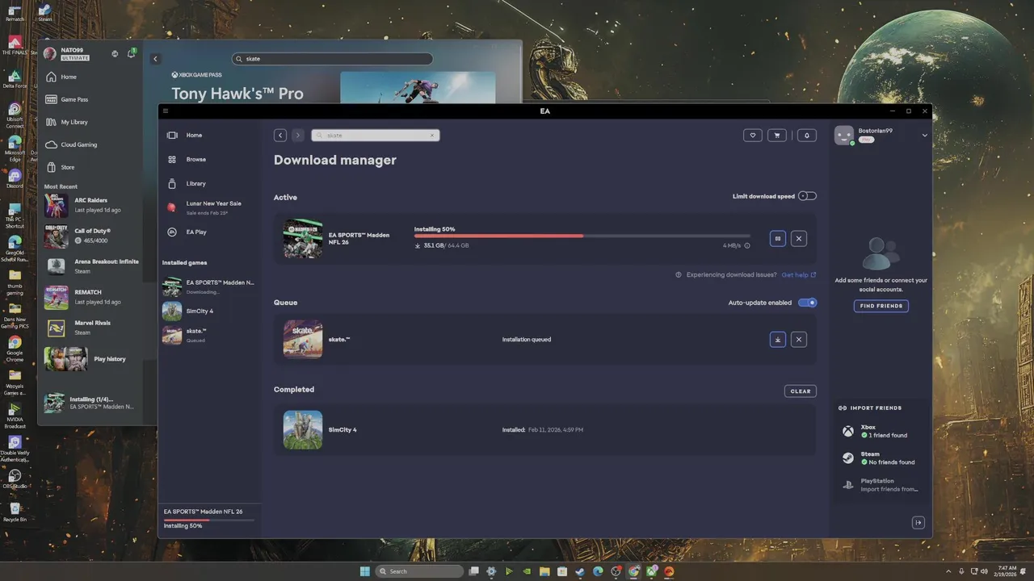Cancel the Madden NFL 26 download
1034x581 pixels.
pos(799,239)
